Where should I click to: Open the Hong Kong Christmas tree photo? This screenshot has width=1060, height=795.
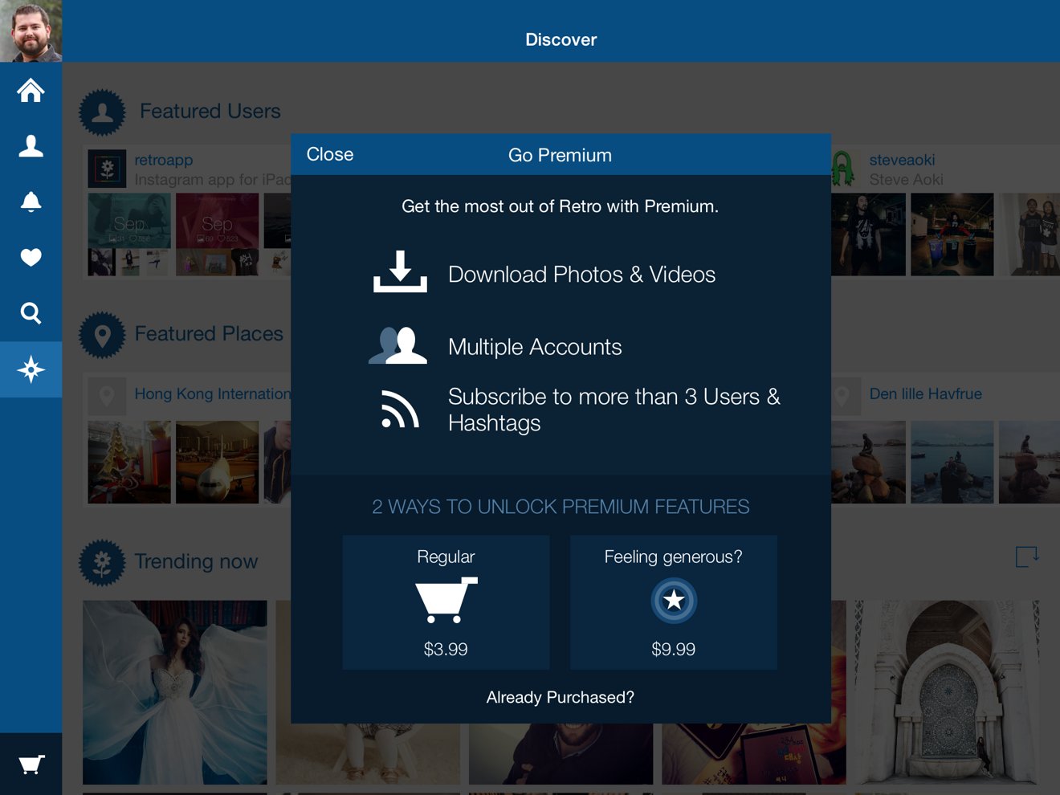129,462
